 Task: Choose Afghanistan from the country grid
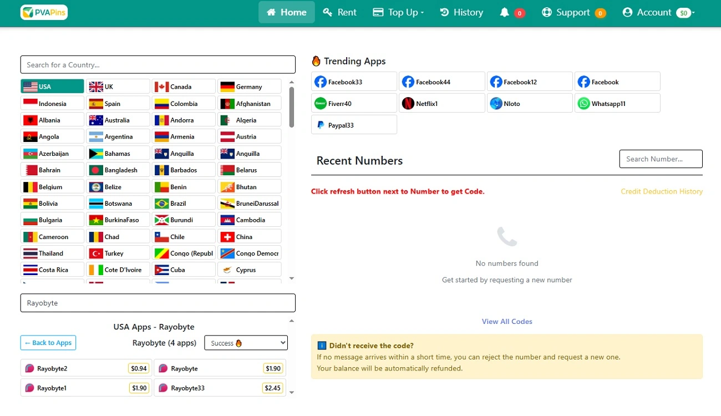point(249,104)
